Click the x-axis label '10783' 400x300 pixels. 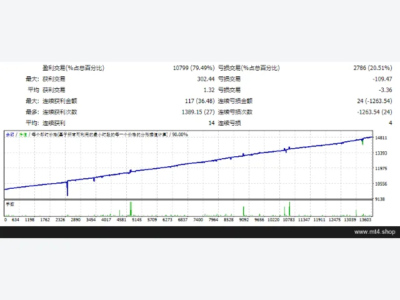289,219
